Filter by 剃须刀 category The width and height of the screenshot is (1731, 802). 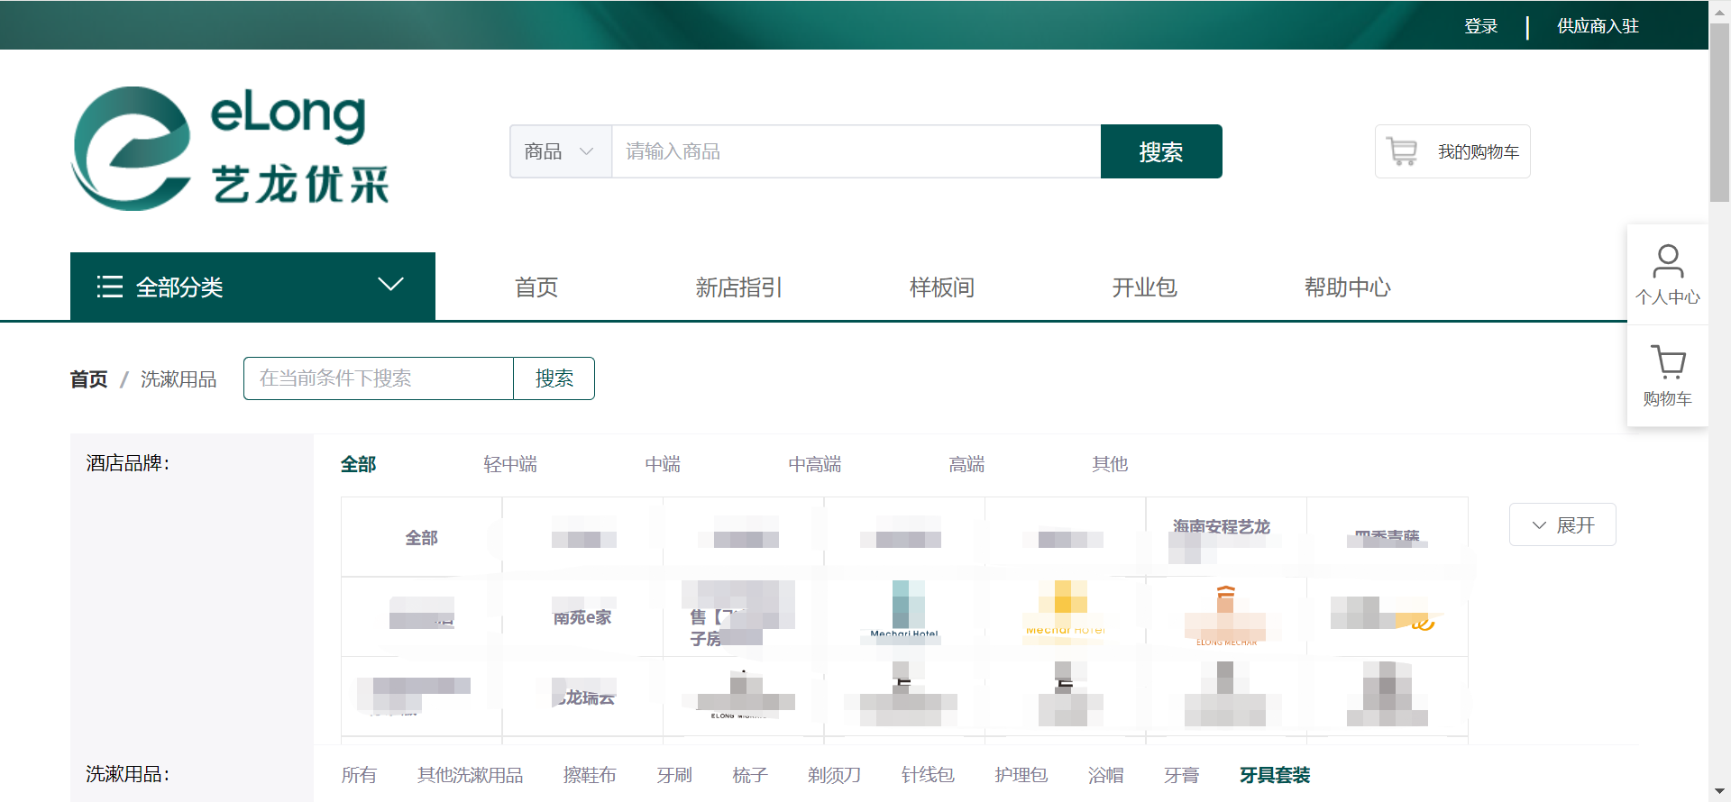pyautogui.click(x=835, y=775)
